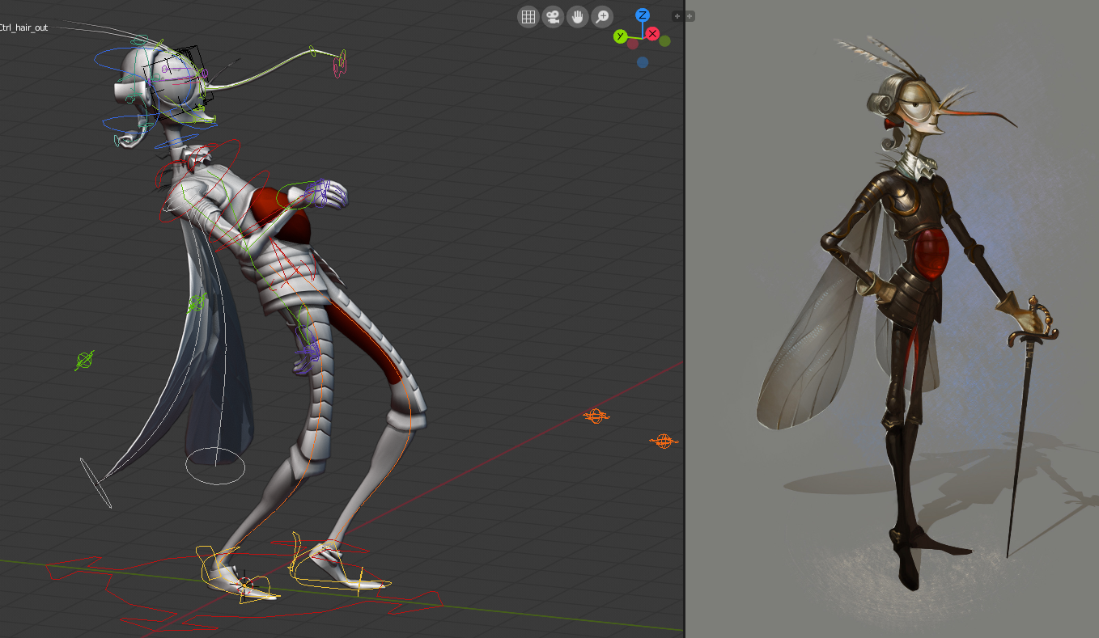The image size is (1099, 638).
Task: Select the pink proboscis tip control
Action: pyautogui.click(x=341, y=64)
